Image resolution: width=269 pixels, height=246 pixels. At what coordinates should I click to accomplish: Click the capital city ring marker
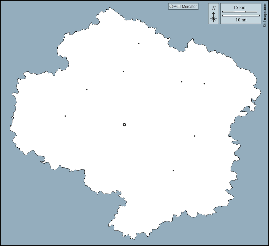124,125
